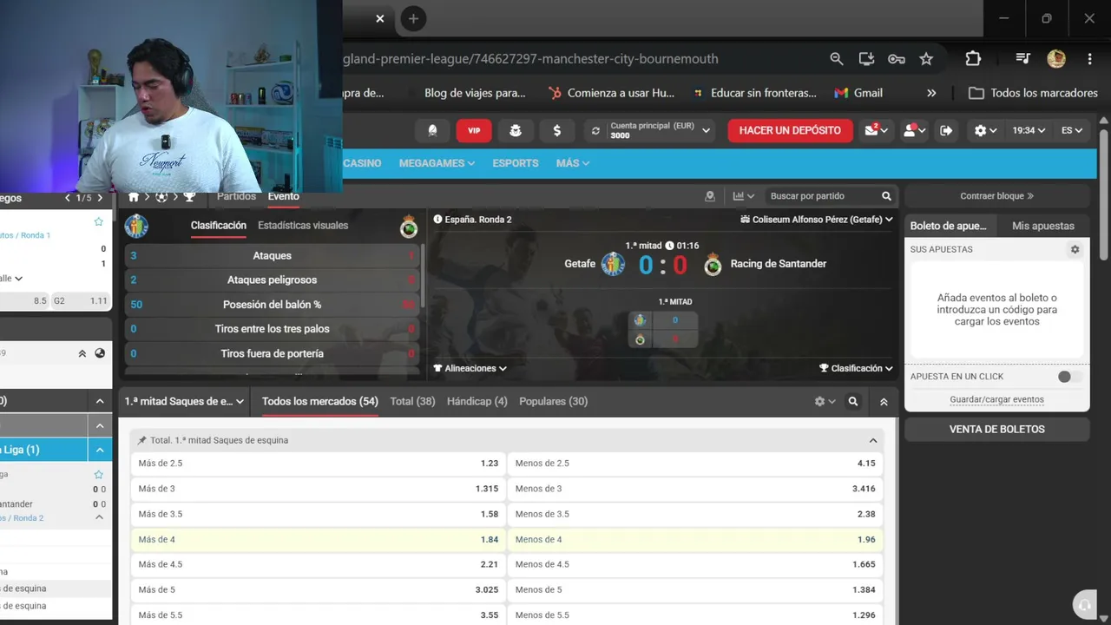Click the HACER UN DEPÓSITO button
The width and height of the screenshot is (1111, 625).
pyautogui.click(x=790, y=130)
